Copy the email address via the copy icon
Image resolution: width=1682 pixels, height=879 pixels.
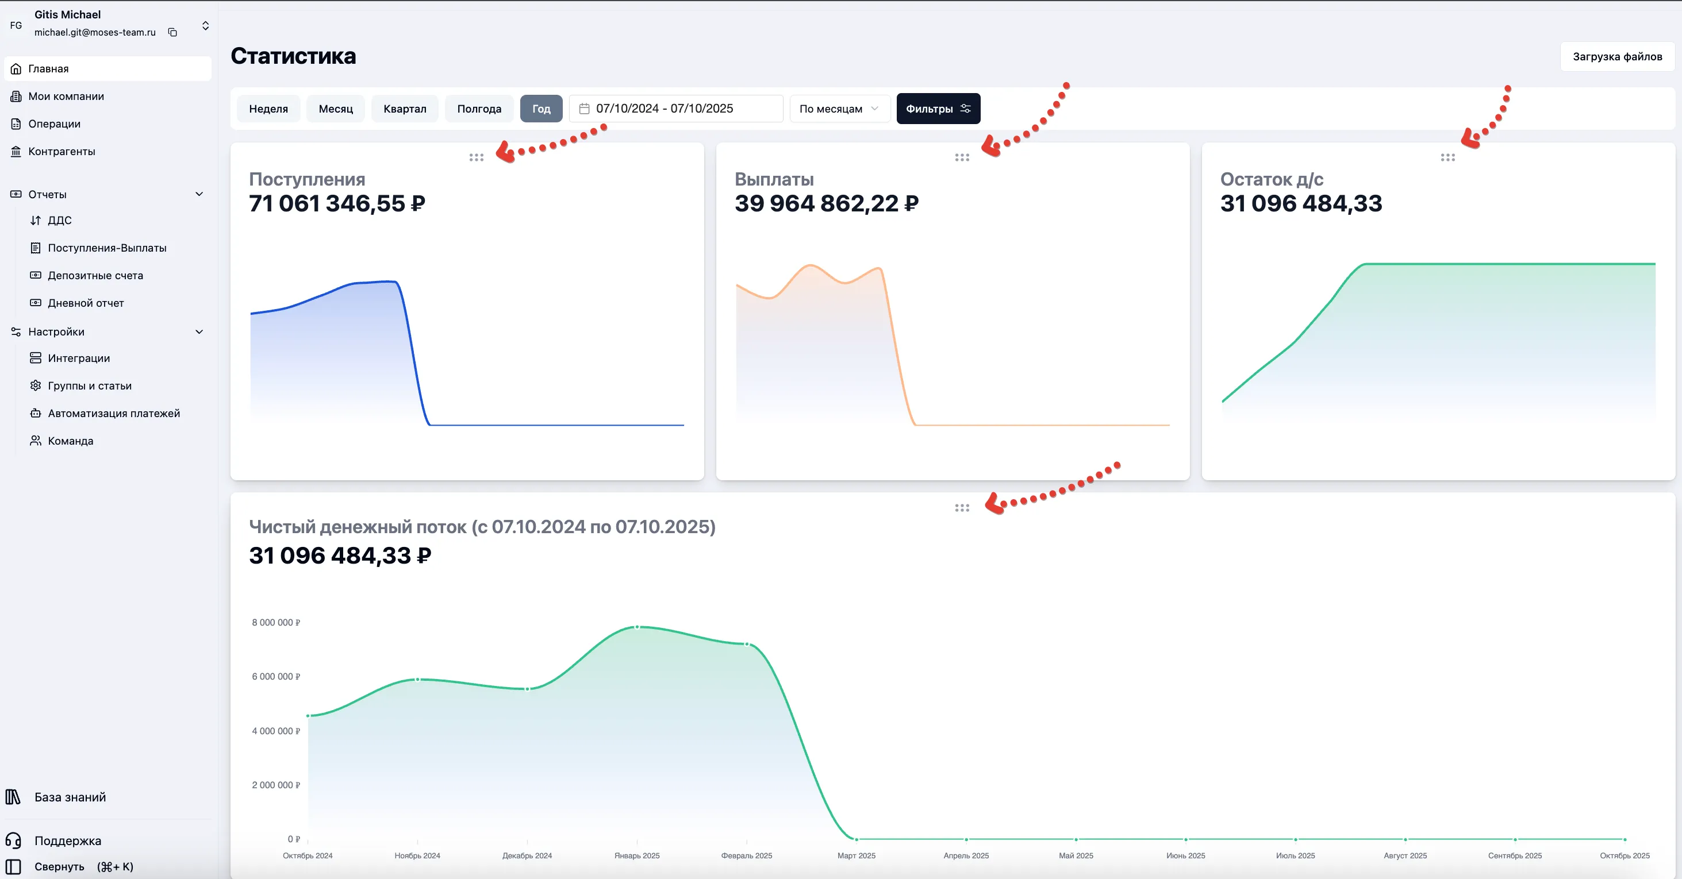click(x=172, y=32)
